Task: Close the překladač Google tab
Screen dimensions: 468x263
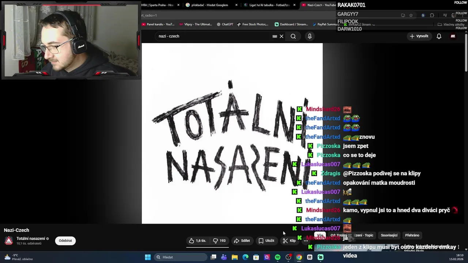Action: click(236, 5)
